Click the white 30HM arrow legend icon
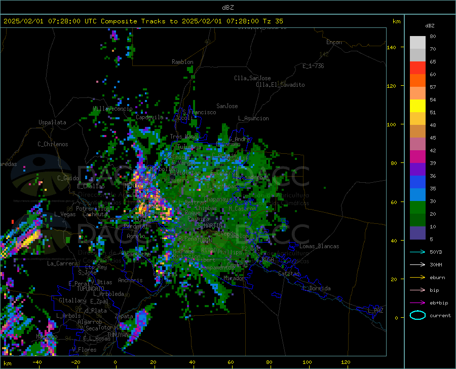The height and width of the screenshot is (369, 456). click(x=417, y=265)
